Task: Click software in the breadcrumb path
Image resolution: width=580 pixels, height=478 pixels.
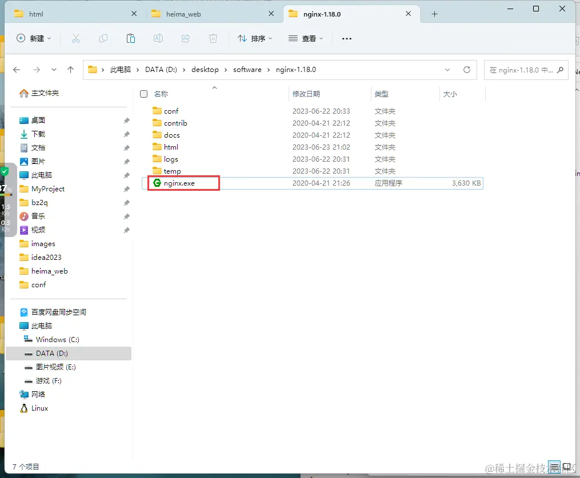Action: coord(247,70)
